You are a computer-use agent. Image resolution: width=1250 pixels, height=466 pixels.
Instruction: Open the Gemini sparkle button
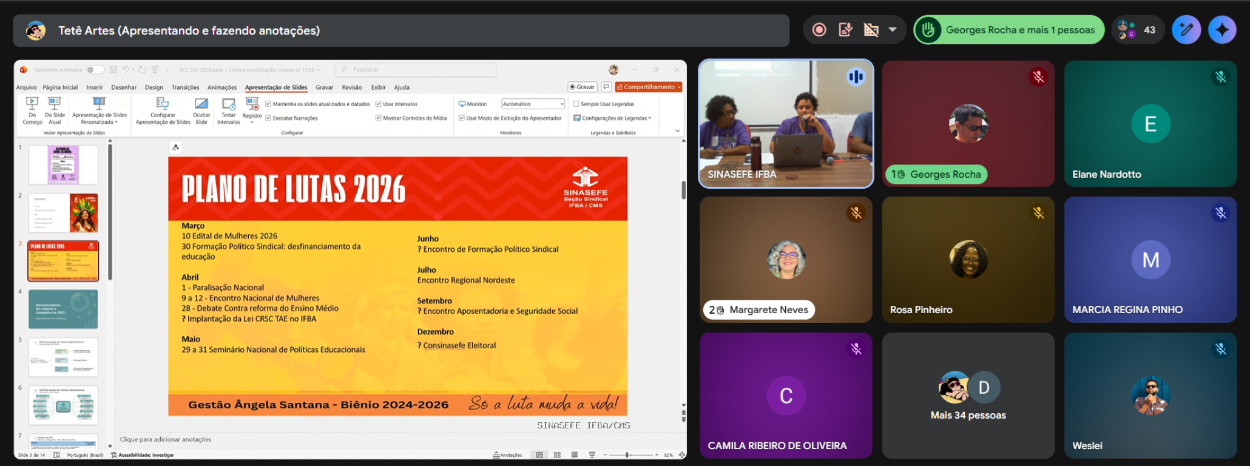pos(1222,30)
